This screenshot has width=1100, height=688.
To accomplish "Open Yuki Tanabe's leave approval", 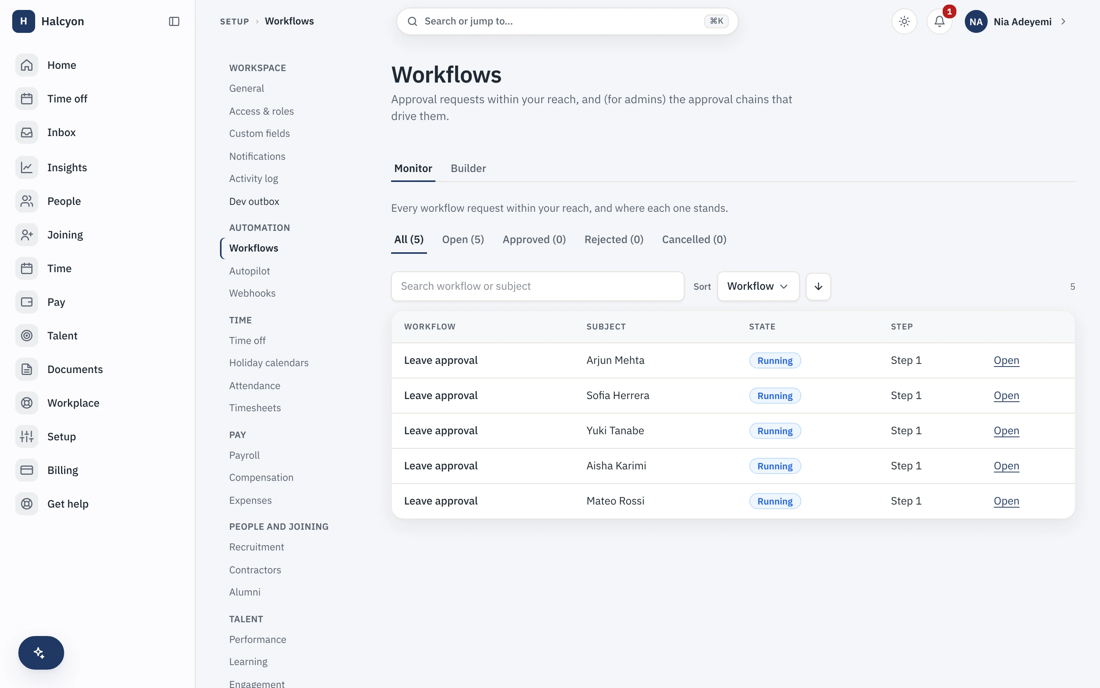I will [1006, 430].
